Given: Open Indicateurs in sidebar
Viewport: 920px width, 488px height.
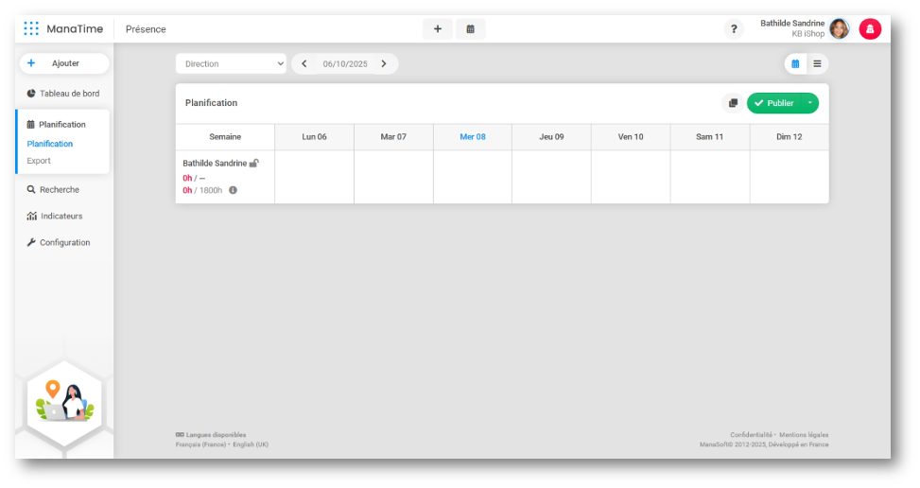Looking at the screenshot, I should 55,216.
